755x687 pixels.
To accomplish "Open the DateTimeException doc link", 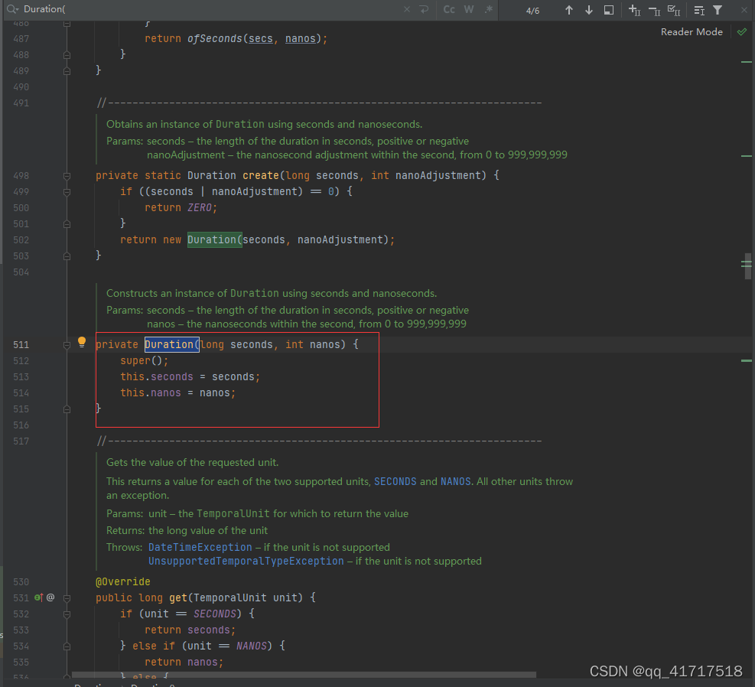I will click(x=200, y=548).
